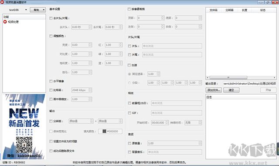Image resolution: width=279 pixels, height=166 pixels.
Task: Click the file list scroll-left arrow
Action: 208,78
